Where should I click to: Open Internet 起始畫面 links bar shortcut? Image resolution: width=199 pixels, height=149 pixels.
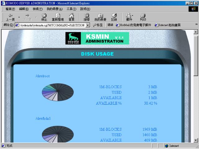coord(168,25)
